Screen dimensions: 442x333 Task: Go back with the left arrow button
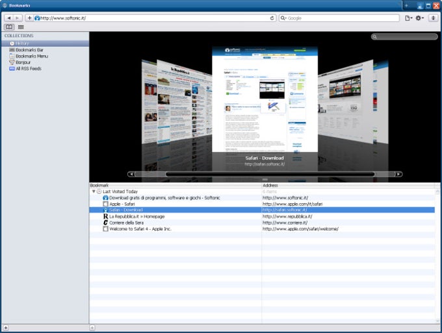pos(8,18)
